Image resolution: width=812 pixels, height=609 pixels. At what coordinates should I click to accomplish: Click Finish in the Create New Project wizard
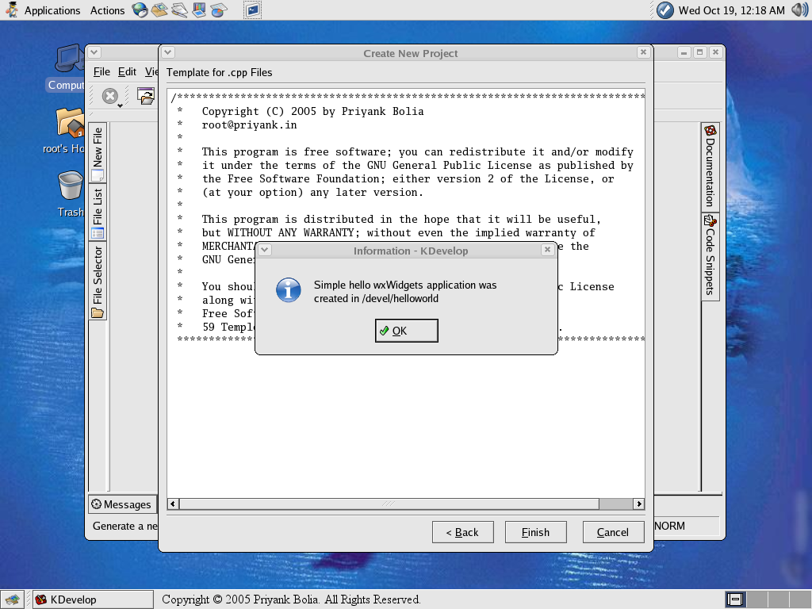pos(535,532)
